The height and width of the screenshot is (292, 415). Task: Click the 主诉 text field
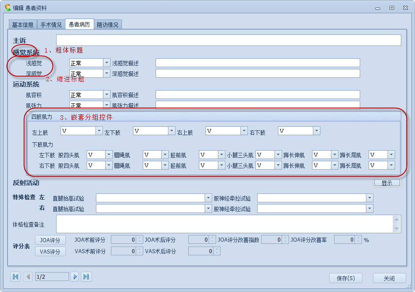(x=228, y=40)
